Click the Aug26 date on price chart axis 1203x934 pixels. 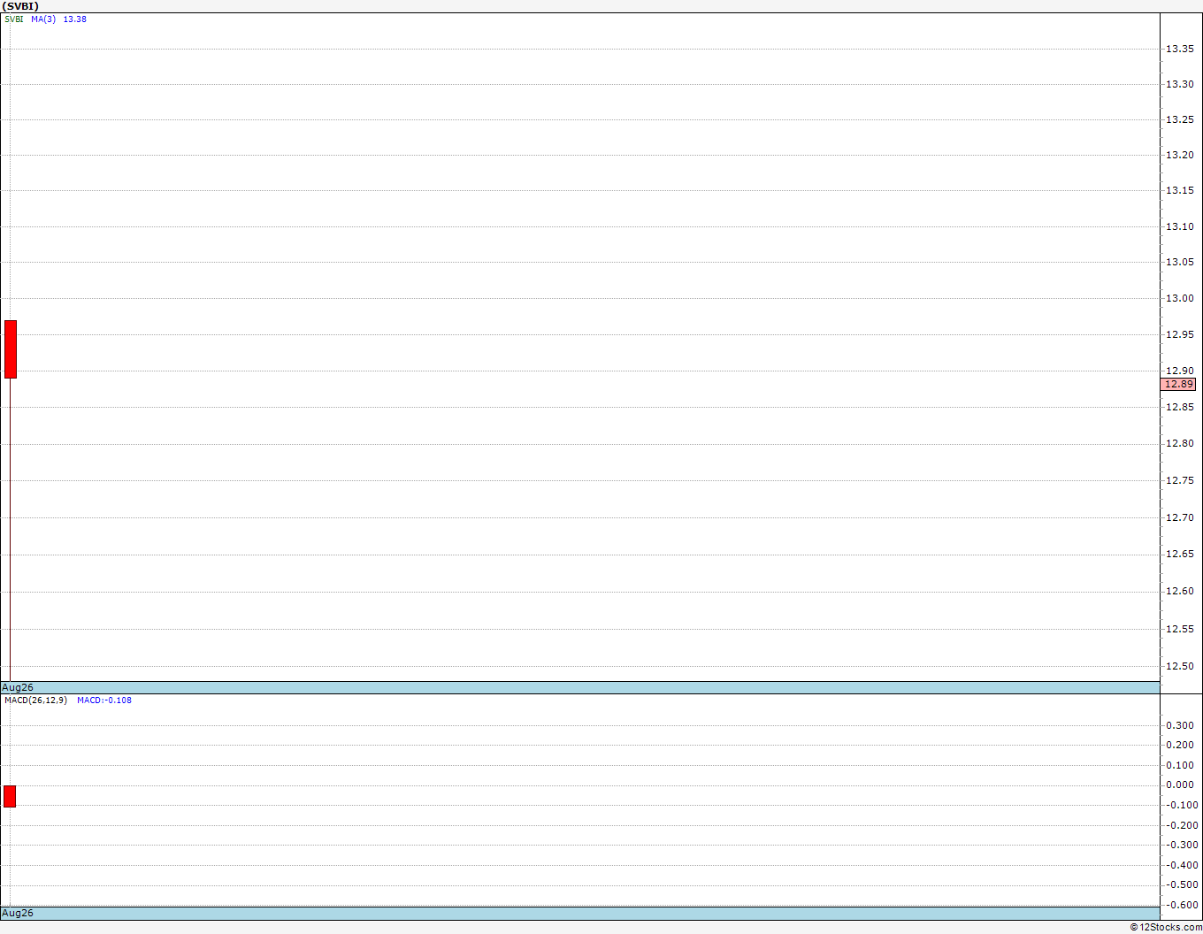point(18,687)
